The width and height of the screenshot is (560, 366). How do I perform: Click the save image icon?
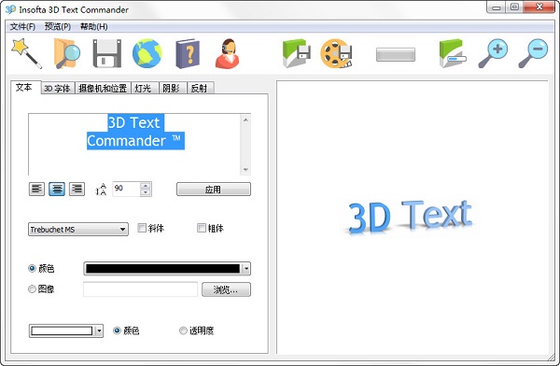tap(297, 53)
